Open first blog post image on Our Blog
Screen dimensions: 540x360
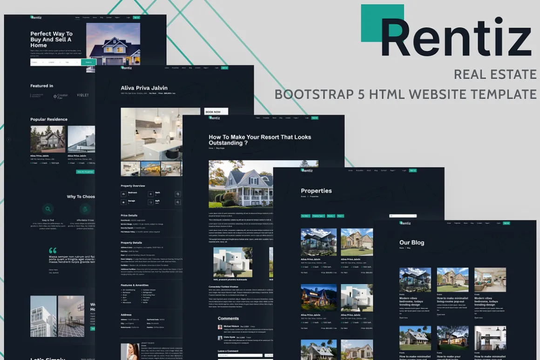coord(415,280)
